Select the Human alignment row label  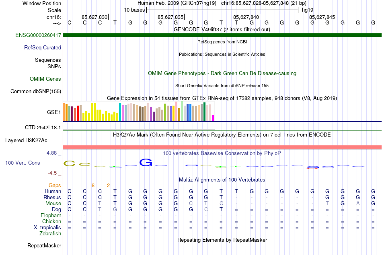point(53,191)
